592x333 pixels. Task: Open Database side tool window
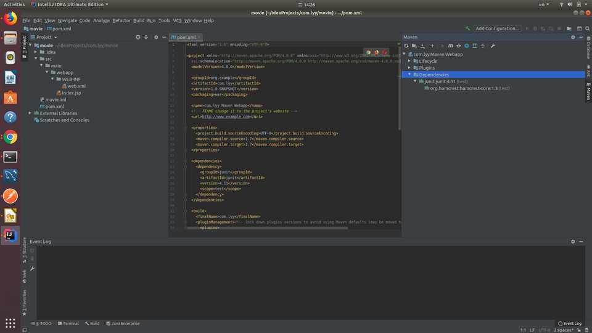click(588, 48)
